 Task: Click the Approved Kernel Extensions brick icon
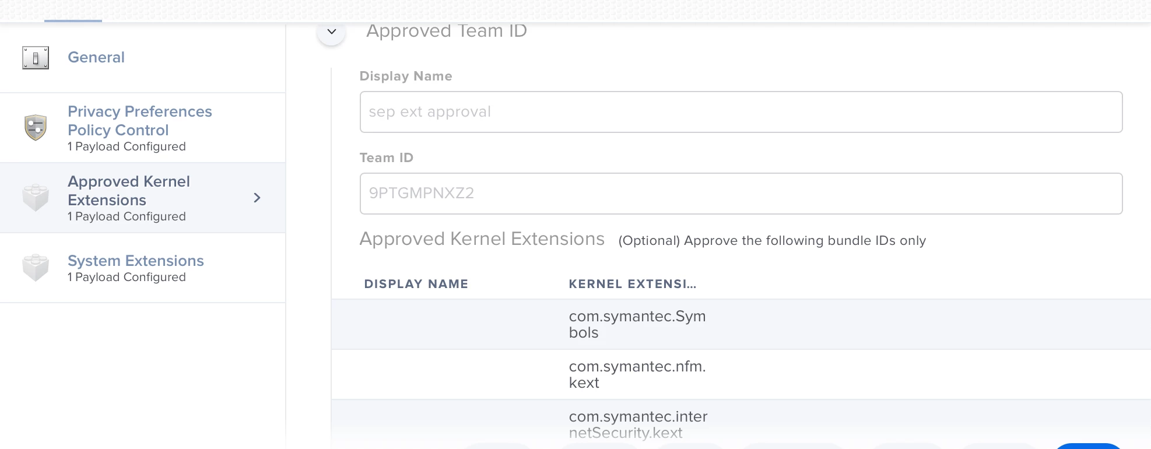click(x=36, y=198)
